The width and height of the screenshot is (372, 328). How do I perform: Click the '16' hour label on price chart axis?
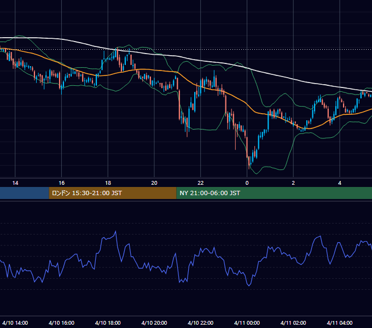61,183
